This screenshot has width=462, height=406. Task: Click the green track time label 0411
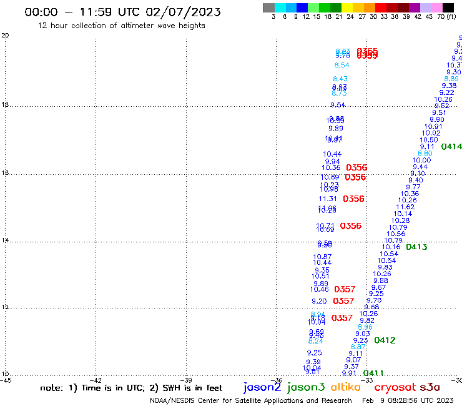[373, 374]
